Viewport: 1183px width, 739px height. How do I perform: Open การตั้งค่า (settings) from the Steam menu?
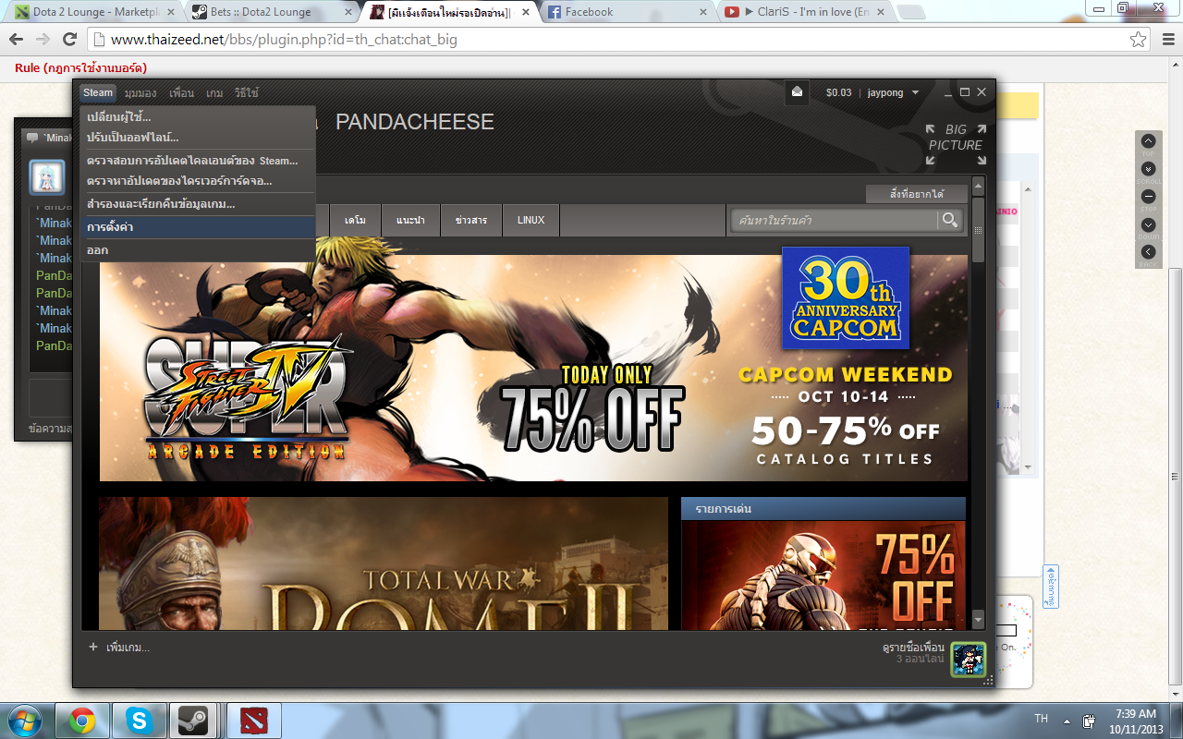click(x=198, y=227)
